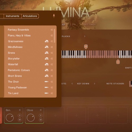
Task: Add instrument in first empty slot after Oboe
Action: click(55, 115)
